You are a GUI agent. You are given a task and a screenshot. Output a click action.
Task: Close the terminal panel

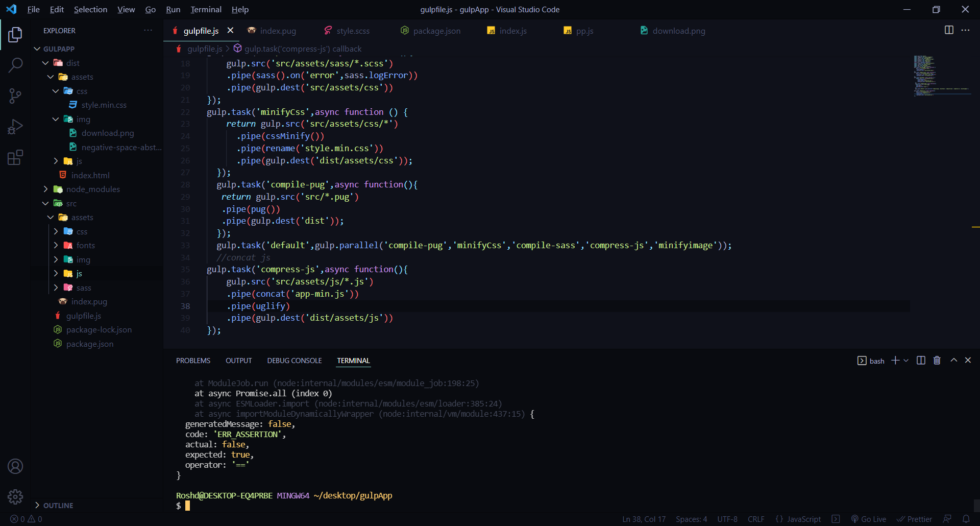point(968,360)
